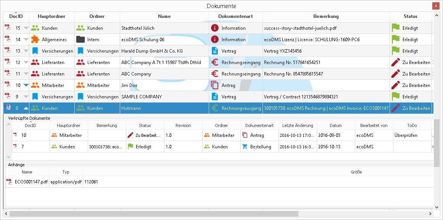Click the red Information icon for Stadthotel Jülich
This screenshot has height=220, width=443.
tap(215, 28)
